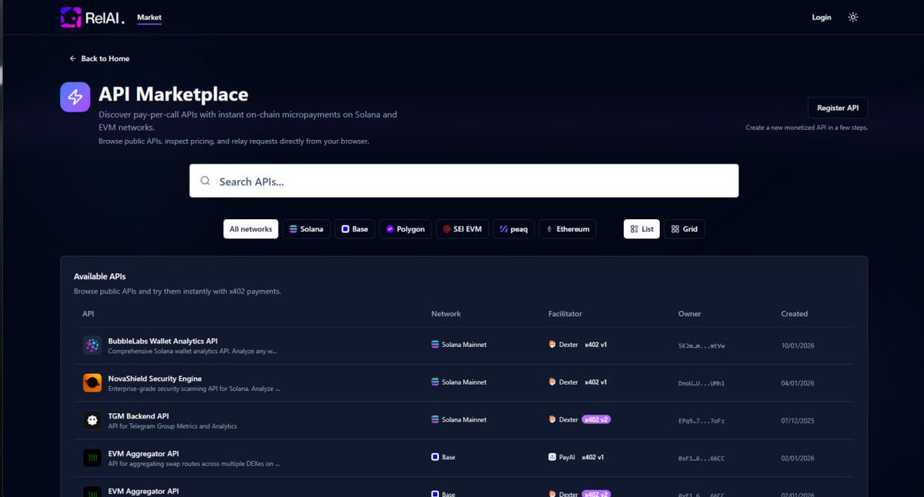Click x402 v2 badge in TGM Backend row
This screenshot has height=497, width=924.
596,420
